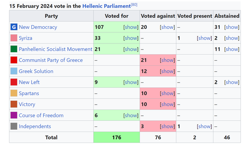
Task: Show Syriza voted present member
Action: 204,38
